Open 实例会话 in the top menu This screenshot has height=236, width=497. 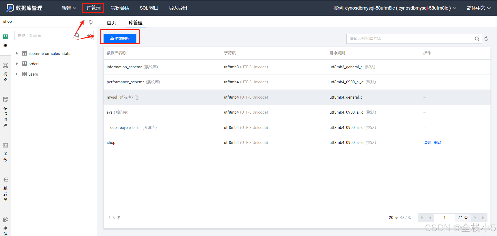pyautogui.click(x=120, y=8)
